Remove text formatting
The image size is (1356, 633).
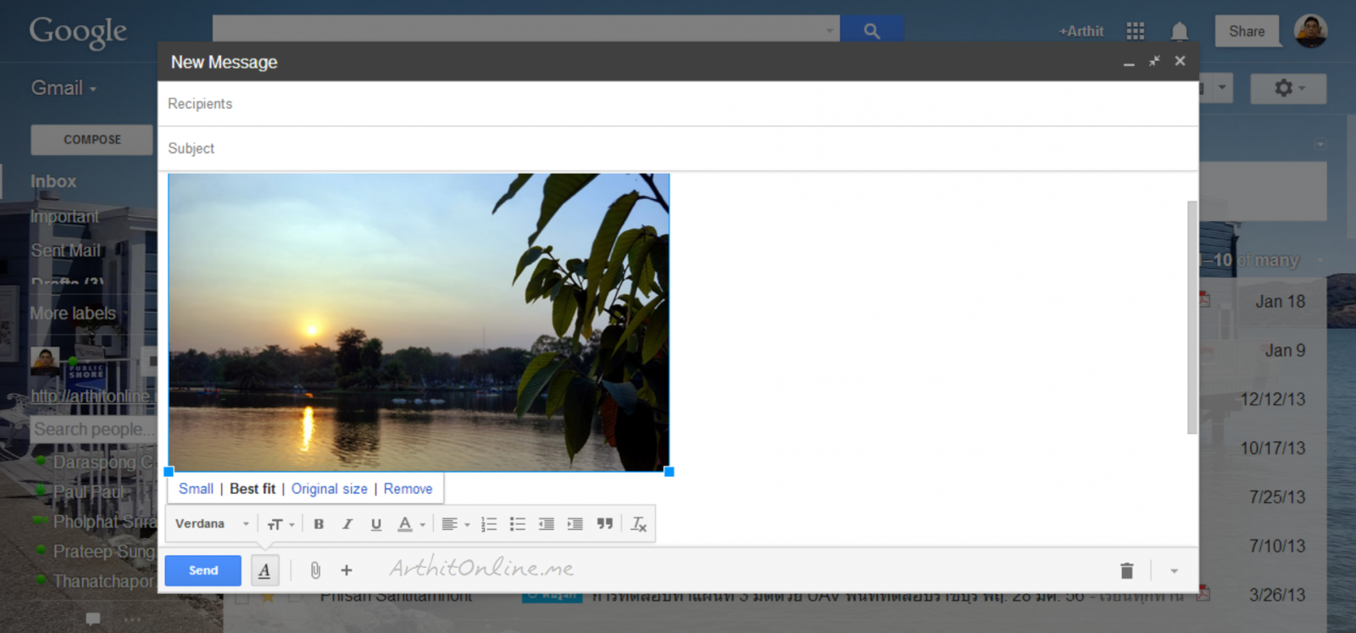639,524
